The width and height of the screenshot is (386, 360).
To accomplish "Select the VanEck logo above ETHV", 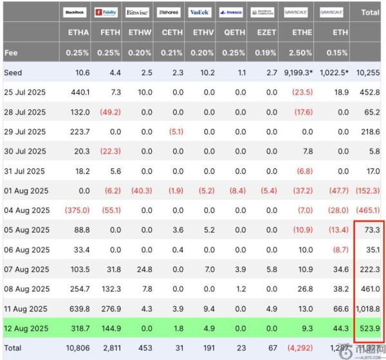I will click(x=199, y=12).
